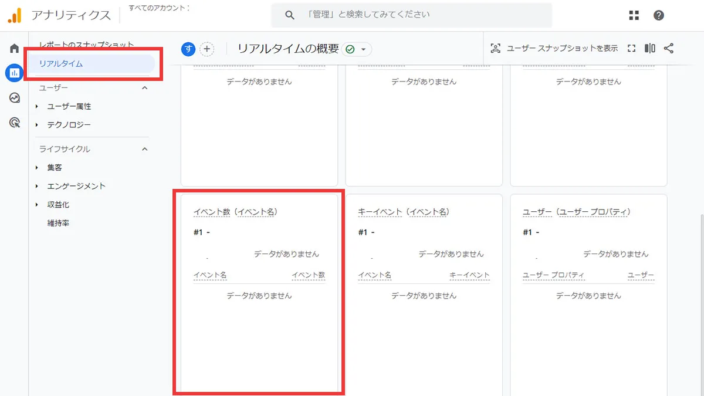Click the Advertising icon in the sidebar

(14, 122)
